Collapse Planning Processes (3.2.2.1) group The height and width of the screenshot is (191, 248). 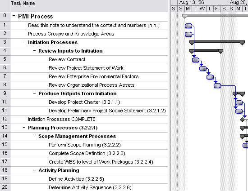[x=24, y=127]
